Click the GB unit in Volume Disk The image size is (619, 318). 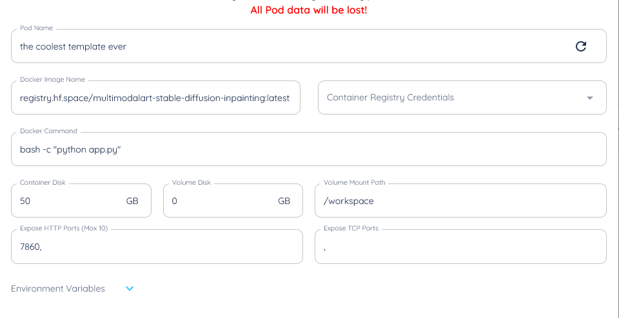[x=284, y=201]
